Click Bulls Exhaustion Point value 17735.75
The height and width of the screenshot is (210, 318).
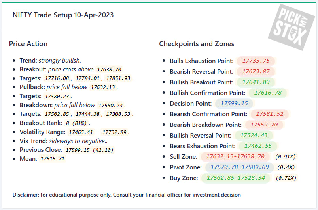click(256, 61)
